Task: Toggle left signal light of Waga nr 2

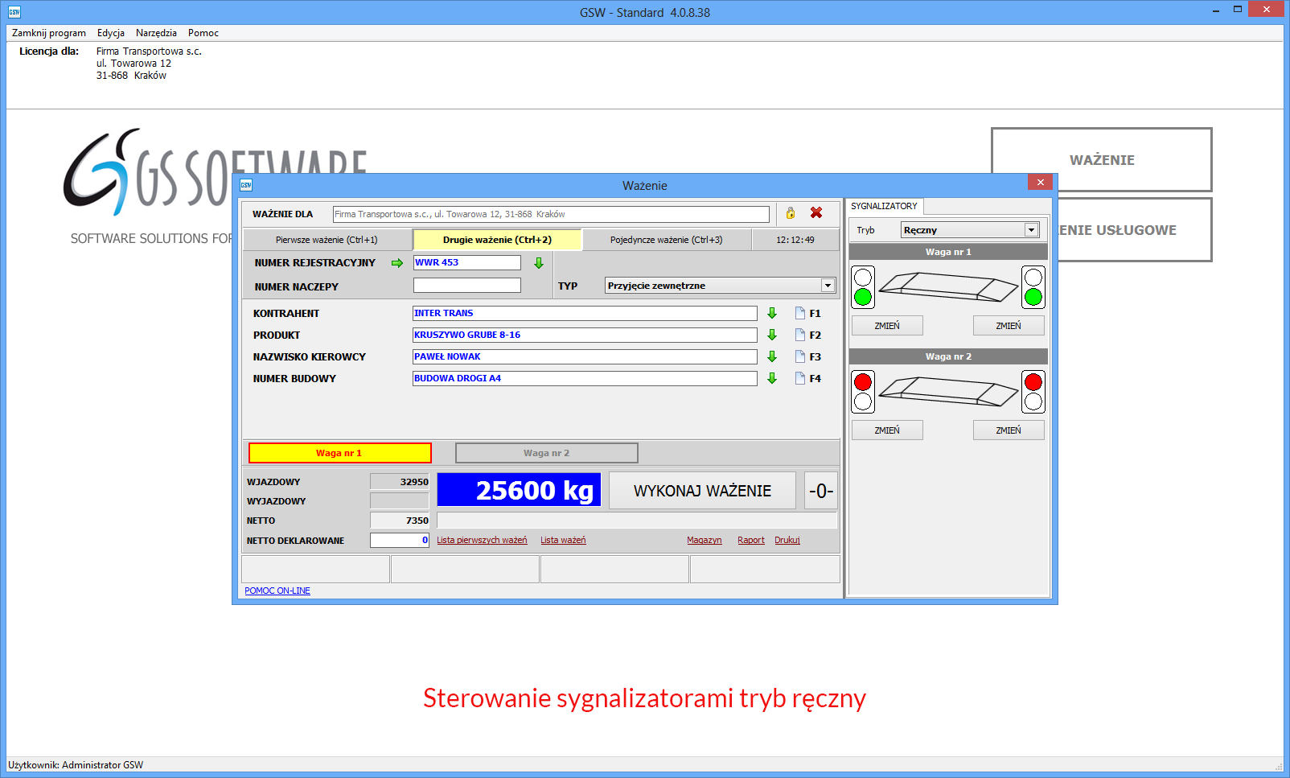Action: coord(887,430)
